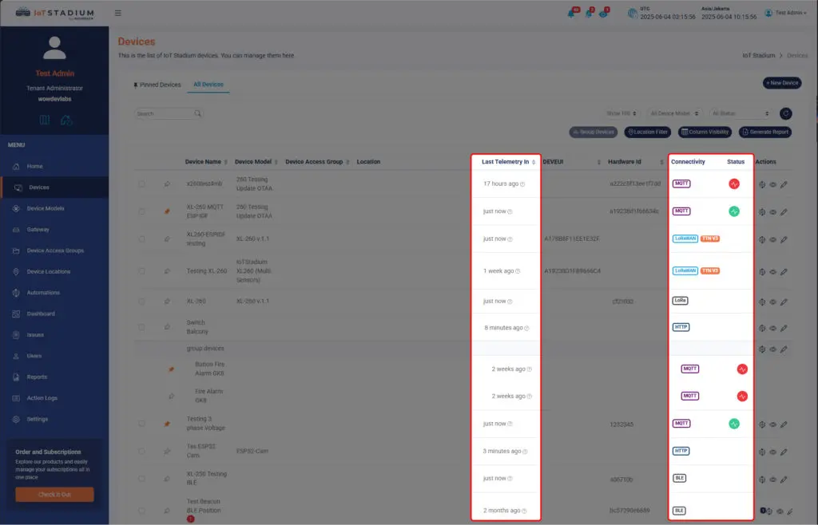Screen dimensions: 818x525
Task: Tick the checkbox for Switch Balcony
Action: [141, 327]
